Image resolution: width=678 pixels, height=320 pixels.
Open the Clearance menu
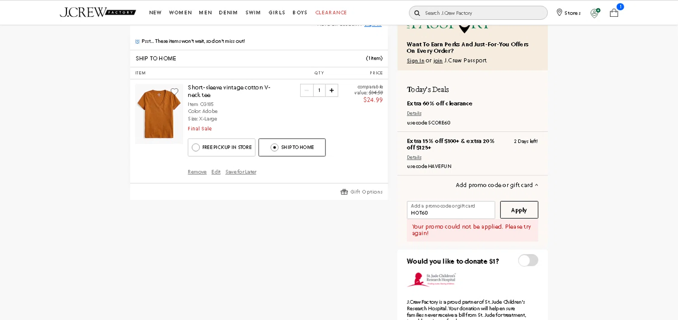tap(331, 13)
